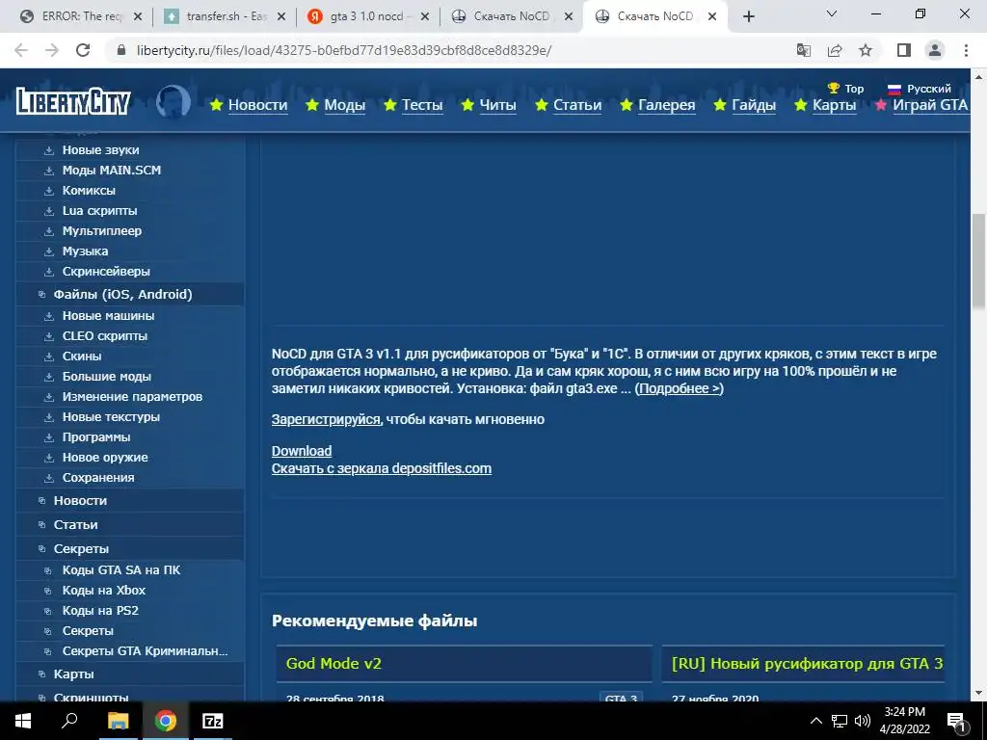Open the Моды menu item

point(344,104)
